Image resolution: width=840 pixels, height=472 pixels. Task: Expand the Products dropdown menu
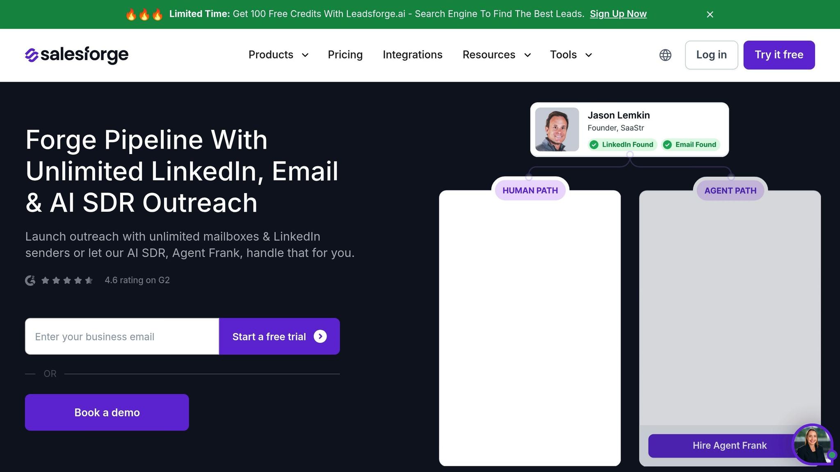click(278, 55)
